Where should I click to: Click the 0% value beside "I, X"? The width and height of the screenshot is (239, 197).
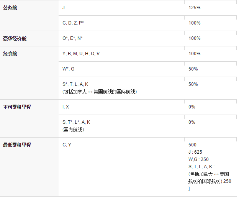click(192, 107)
